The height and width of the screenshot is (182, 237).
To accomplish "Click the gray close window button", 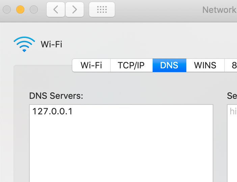I will coord(7,9).
